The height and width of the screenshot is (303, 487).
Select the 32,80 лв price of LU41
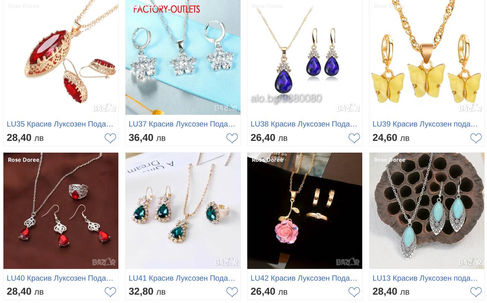click(147, 292)
